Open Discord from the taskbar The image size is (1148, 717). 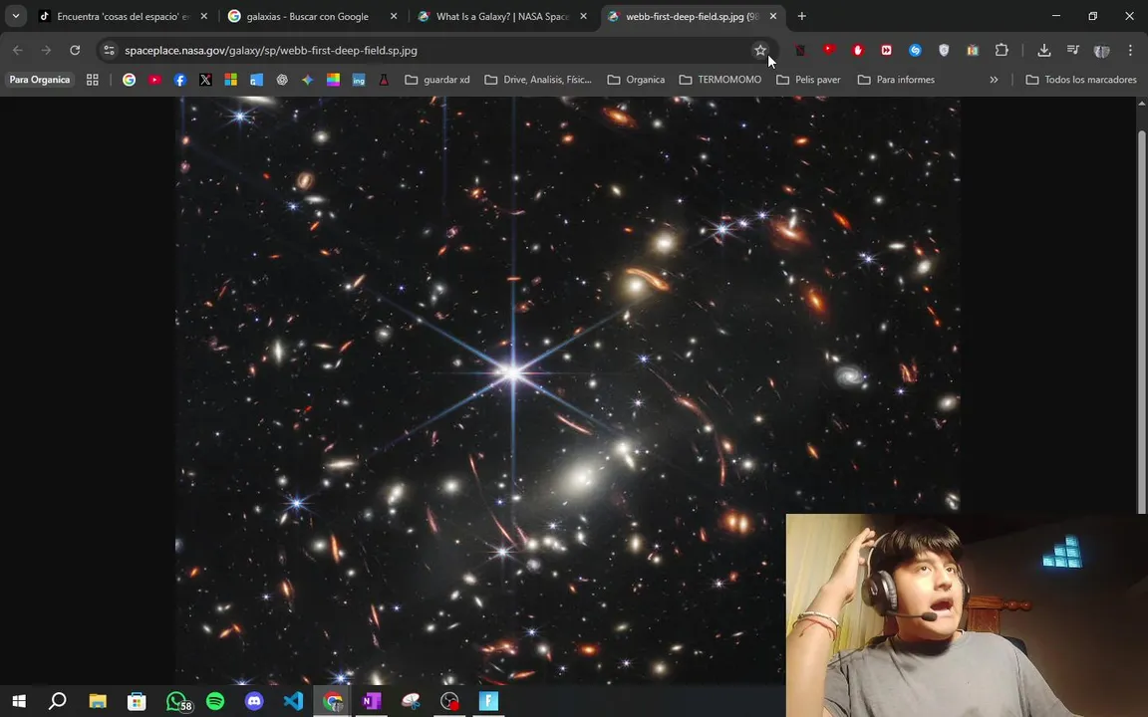click(254, 701)
